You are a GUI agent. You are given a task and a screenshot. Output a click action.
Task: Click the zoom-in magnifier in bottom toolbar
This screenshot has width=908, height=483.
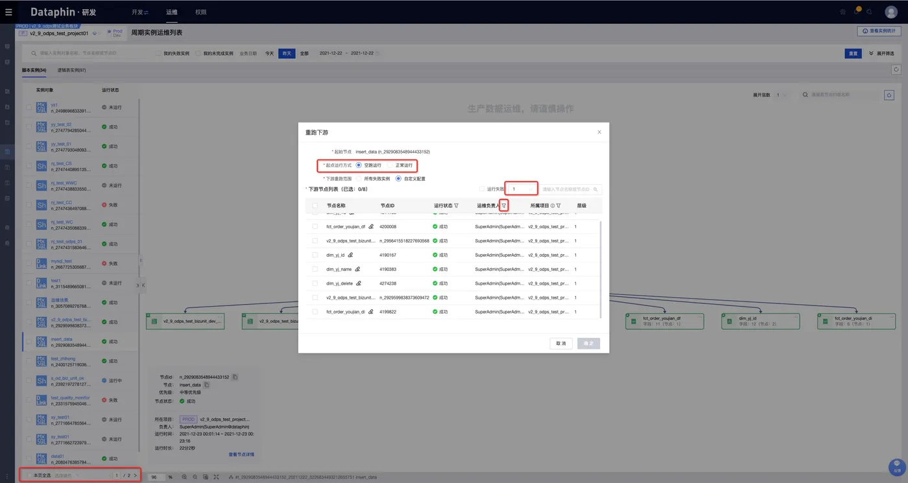pyautogui.click(x=185, y=477)
